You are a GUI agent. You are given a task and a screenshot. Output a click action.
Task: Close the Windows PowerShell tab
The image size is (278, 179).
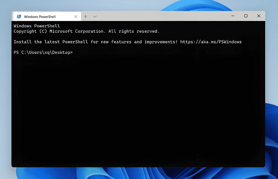tap(76, 17)
